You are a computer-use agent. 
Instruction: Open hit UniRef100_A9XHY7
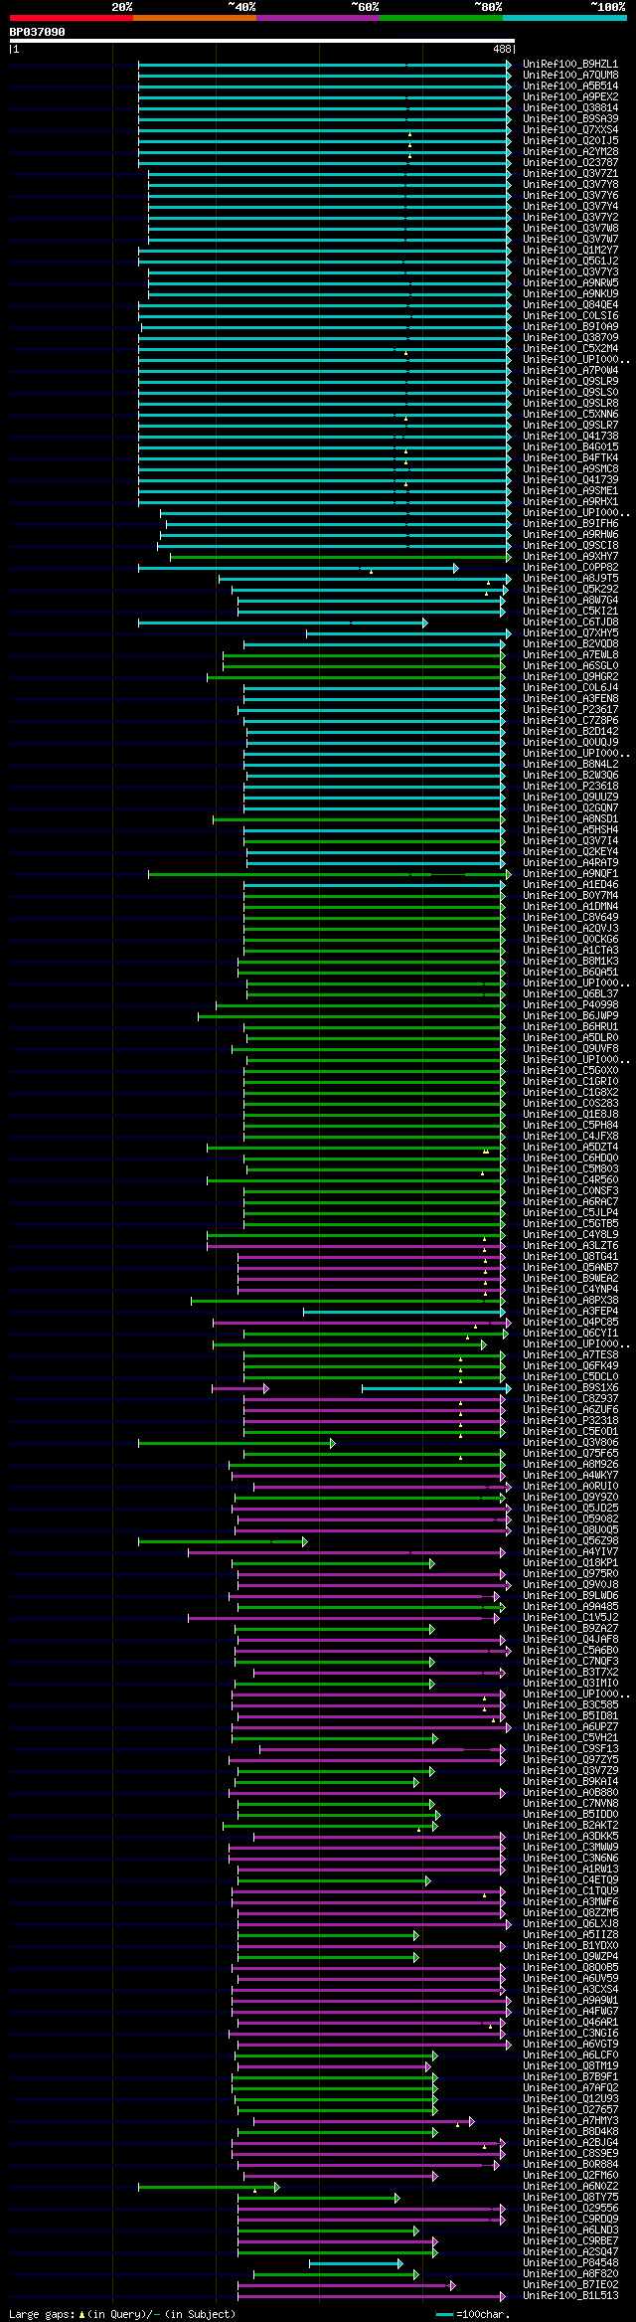570,557
